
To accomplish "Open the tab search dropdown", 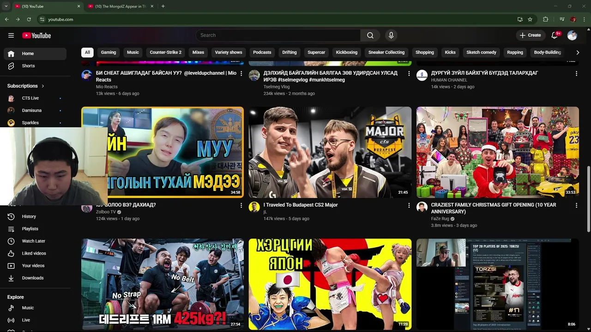I will pos(6,6).
